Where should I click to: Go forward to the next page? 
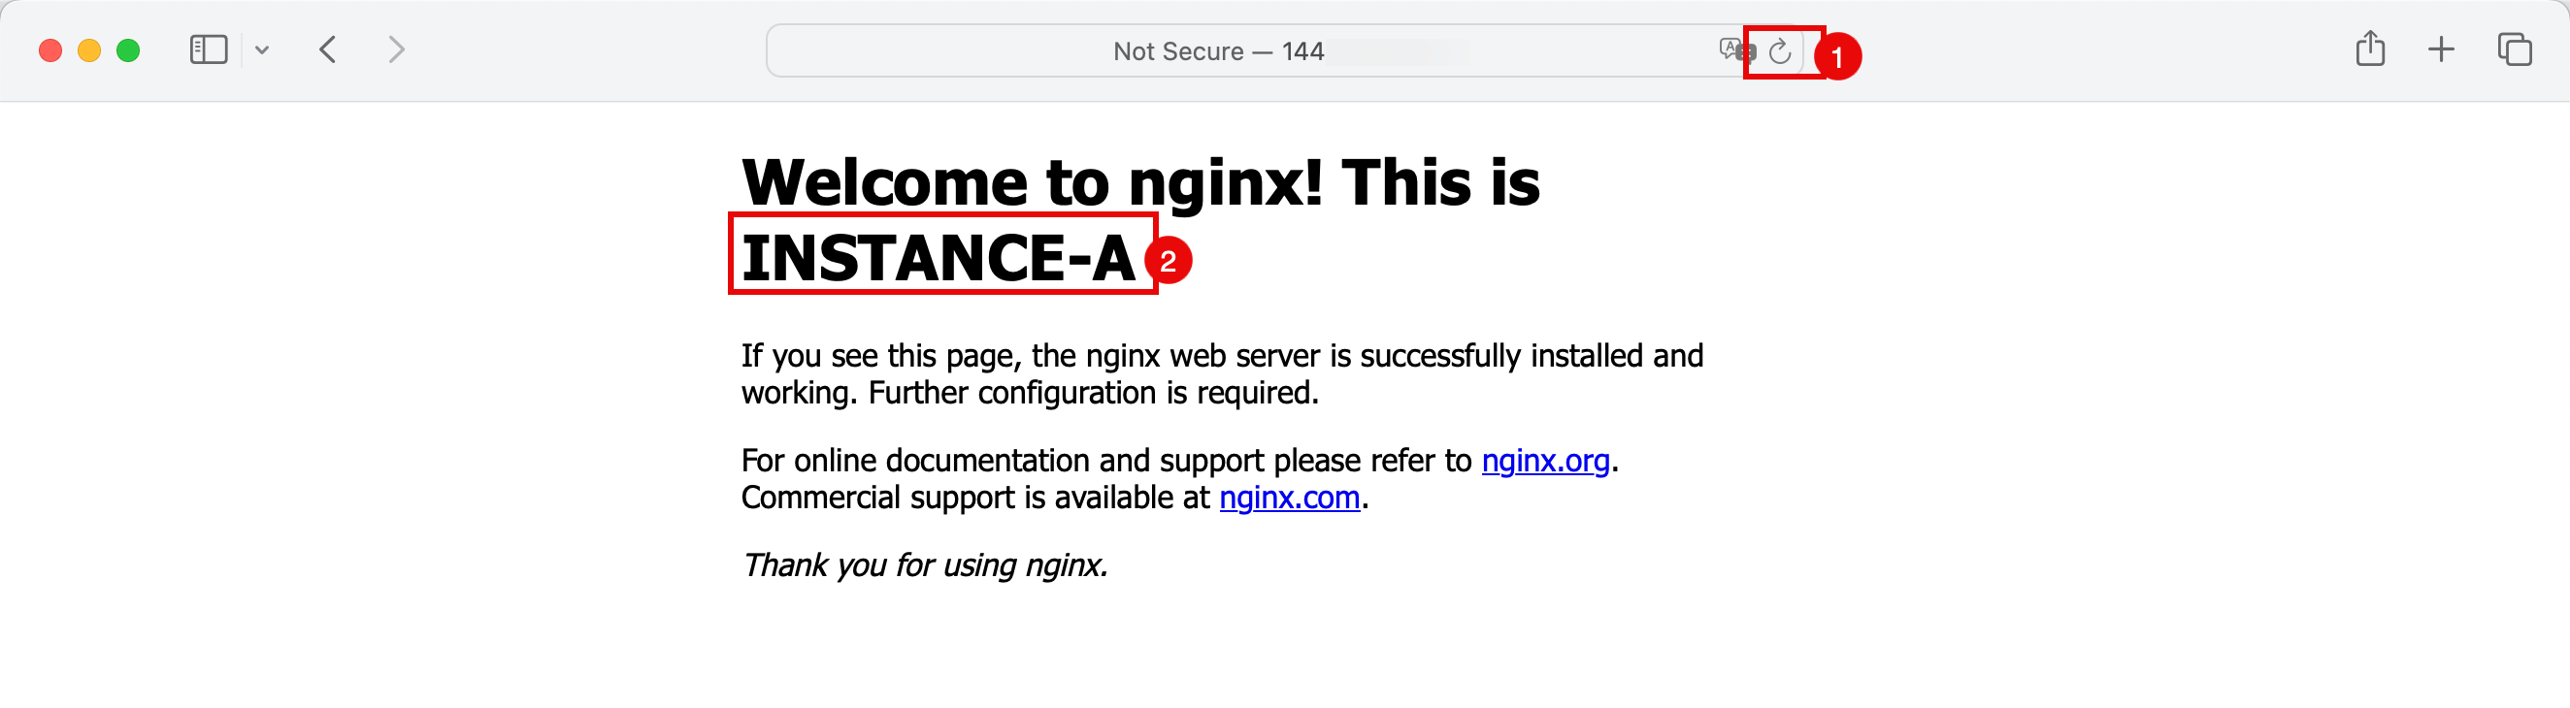(396, 49)
